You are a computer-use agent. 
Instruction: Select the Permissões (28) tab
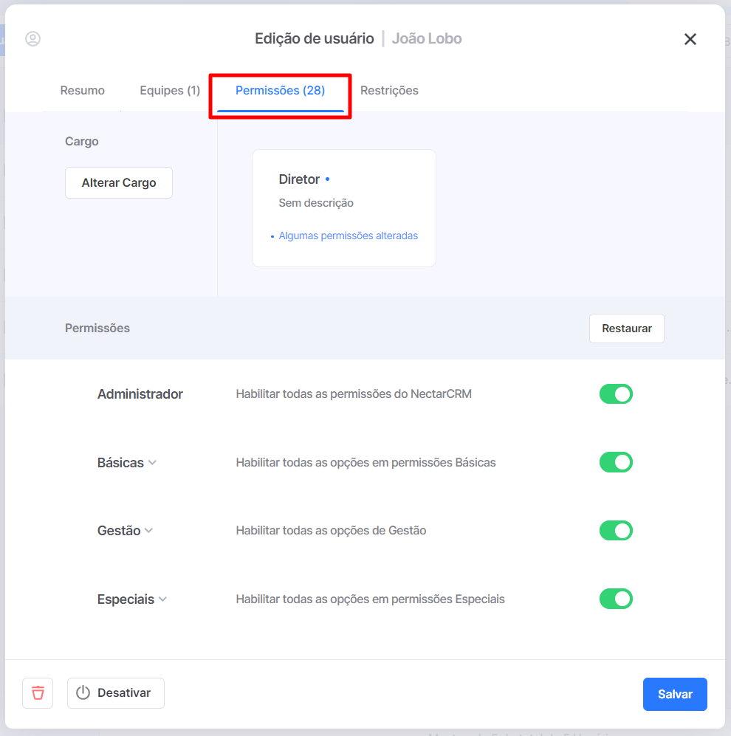pyautogui.click(x=281, y=90)
